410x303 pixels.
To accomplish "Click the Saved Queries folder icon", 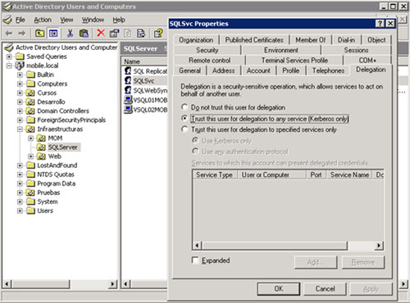I will [x=20, y=57].
